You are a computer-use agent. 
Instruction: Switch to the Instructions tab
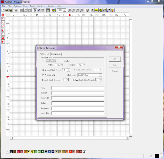[x=56, y=54]
